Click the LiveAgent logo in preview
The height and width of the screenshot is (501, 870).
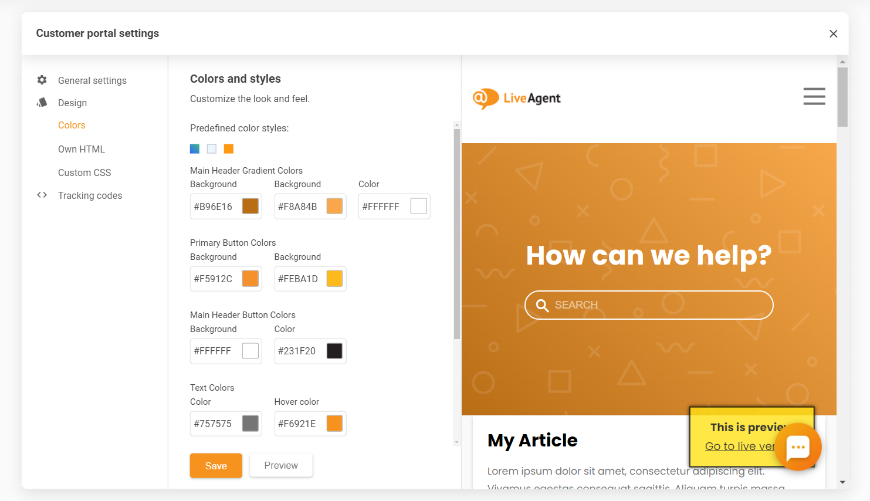[517, 99]
